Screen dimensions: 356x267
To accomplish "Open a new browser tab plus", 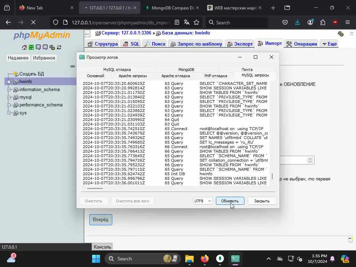I will click(x=273, y=8).
